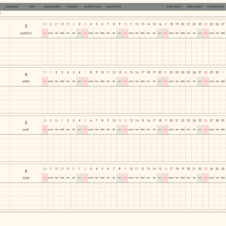
Task: Click date 15 in the May row
Action: (x=142, y=120)
